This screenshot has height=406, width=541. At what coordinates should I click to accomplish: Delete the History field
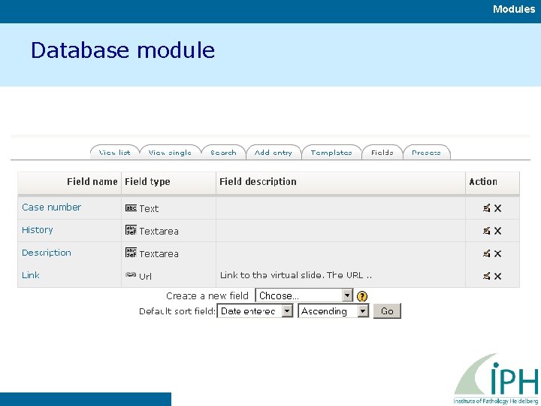point(497,231)
